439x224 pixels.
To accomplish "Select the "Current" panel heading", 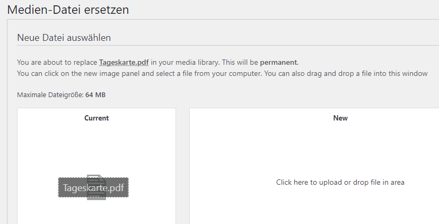I will pyautogui.click(x=96, y=118).
